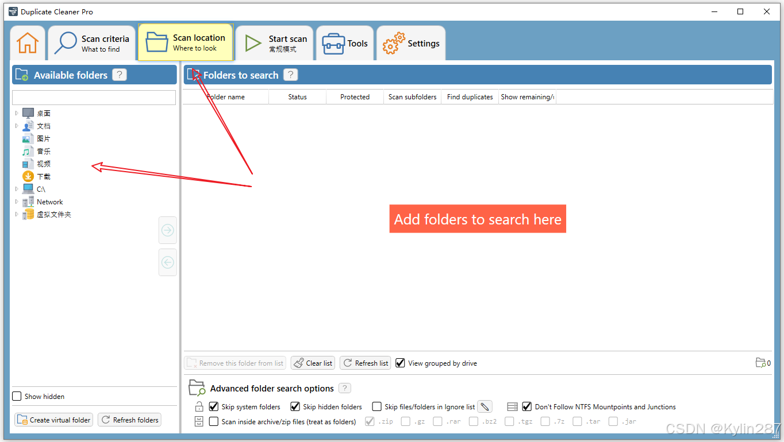Enable Scan inside archive/zip files checkbox
The height and width of the screenshot is (442, 784).
click(214, 421)
